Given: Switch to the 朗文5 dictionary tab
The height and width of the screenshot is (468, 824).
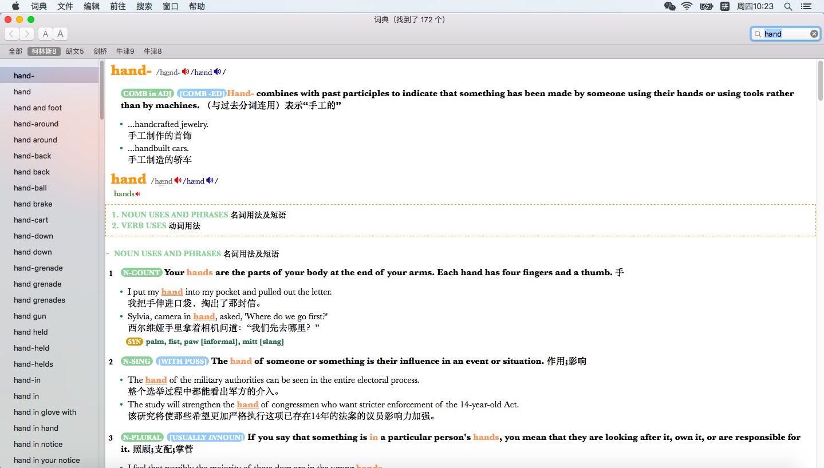Looking at the screenshot, I should 74,51.
